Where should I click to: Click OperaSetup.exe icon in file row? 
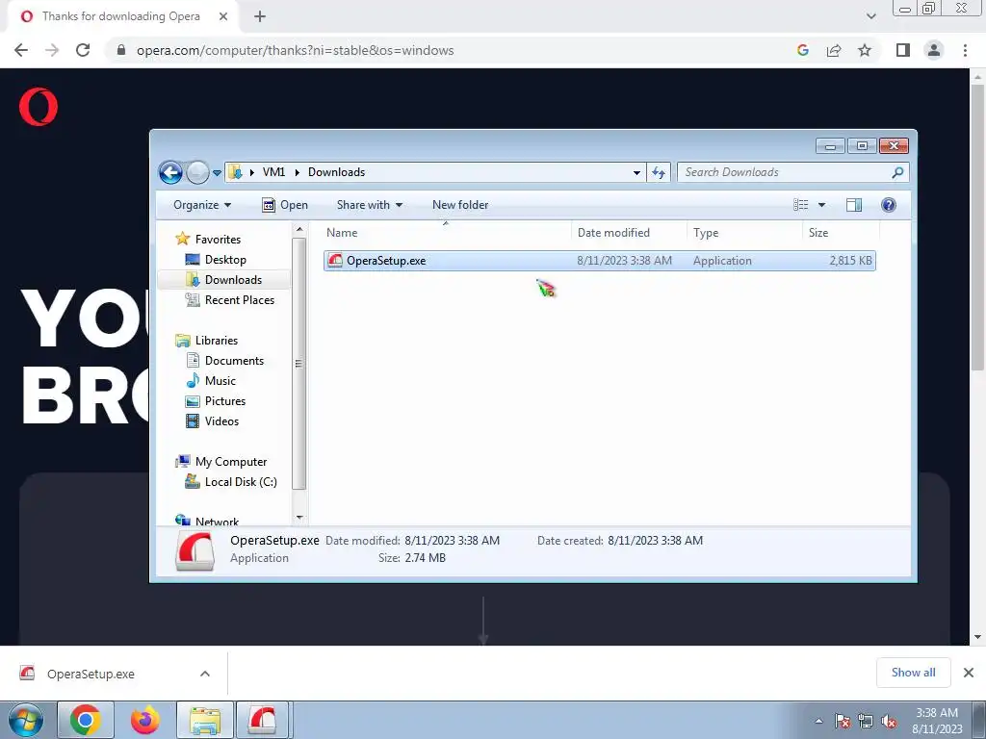335,261
